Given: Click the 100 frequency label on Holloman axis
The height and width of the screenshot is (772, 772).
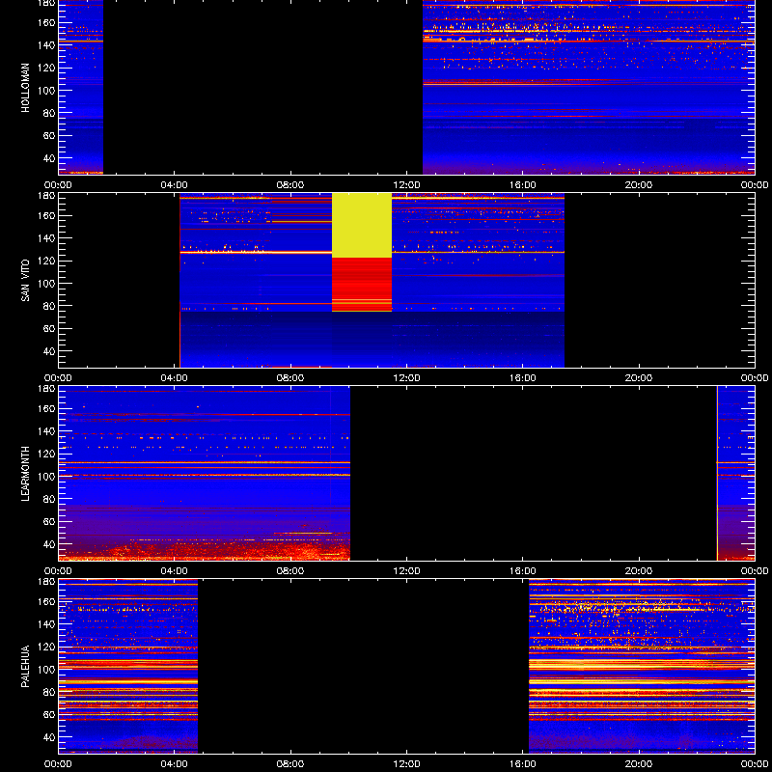Looking at the screenshot, I should click(47, 91).
